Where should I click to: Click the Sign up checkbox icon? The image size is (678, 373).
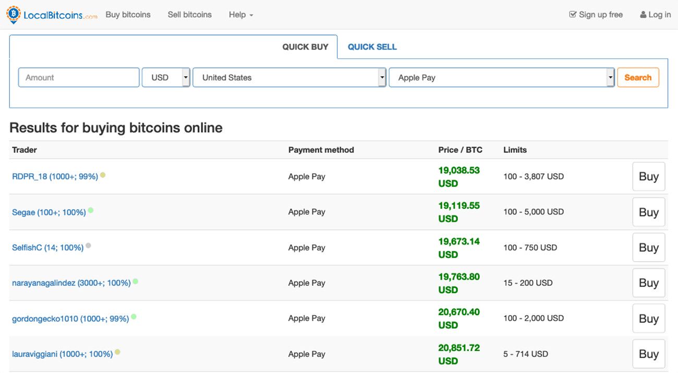pos(573,15)
